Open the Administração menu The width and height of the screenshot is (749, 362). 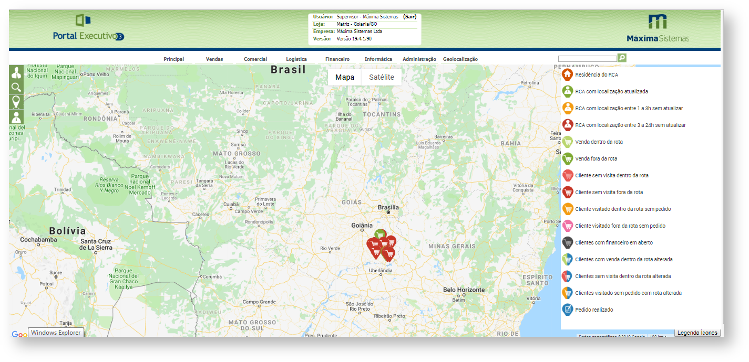tap(419, 59)
